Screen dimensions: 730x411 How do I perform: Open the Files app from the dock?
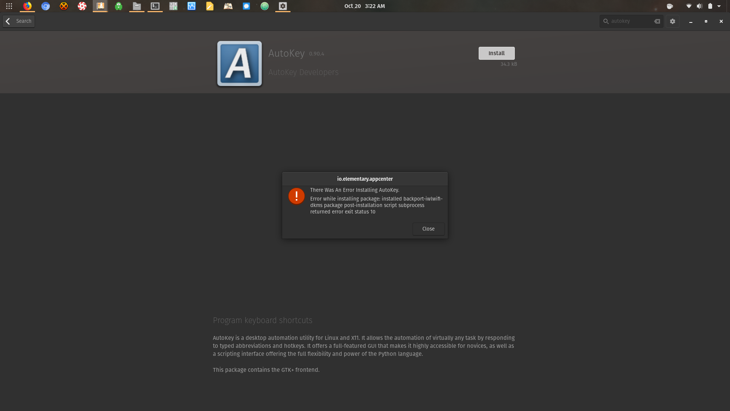136,6
